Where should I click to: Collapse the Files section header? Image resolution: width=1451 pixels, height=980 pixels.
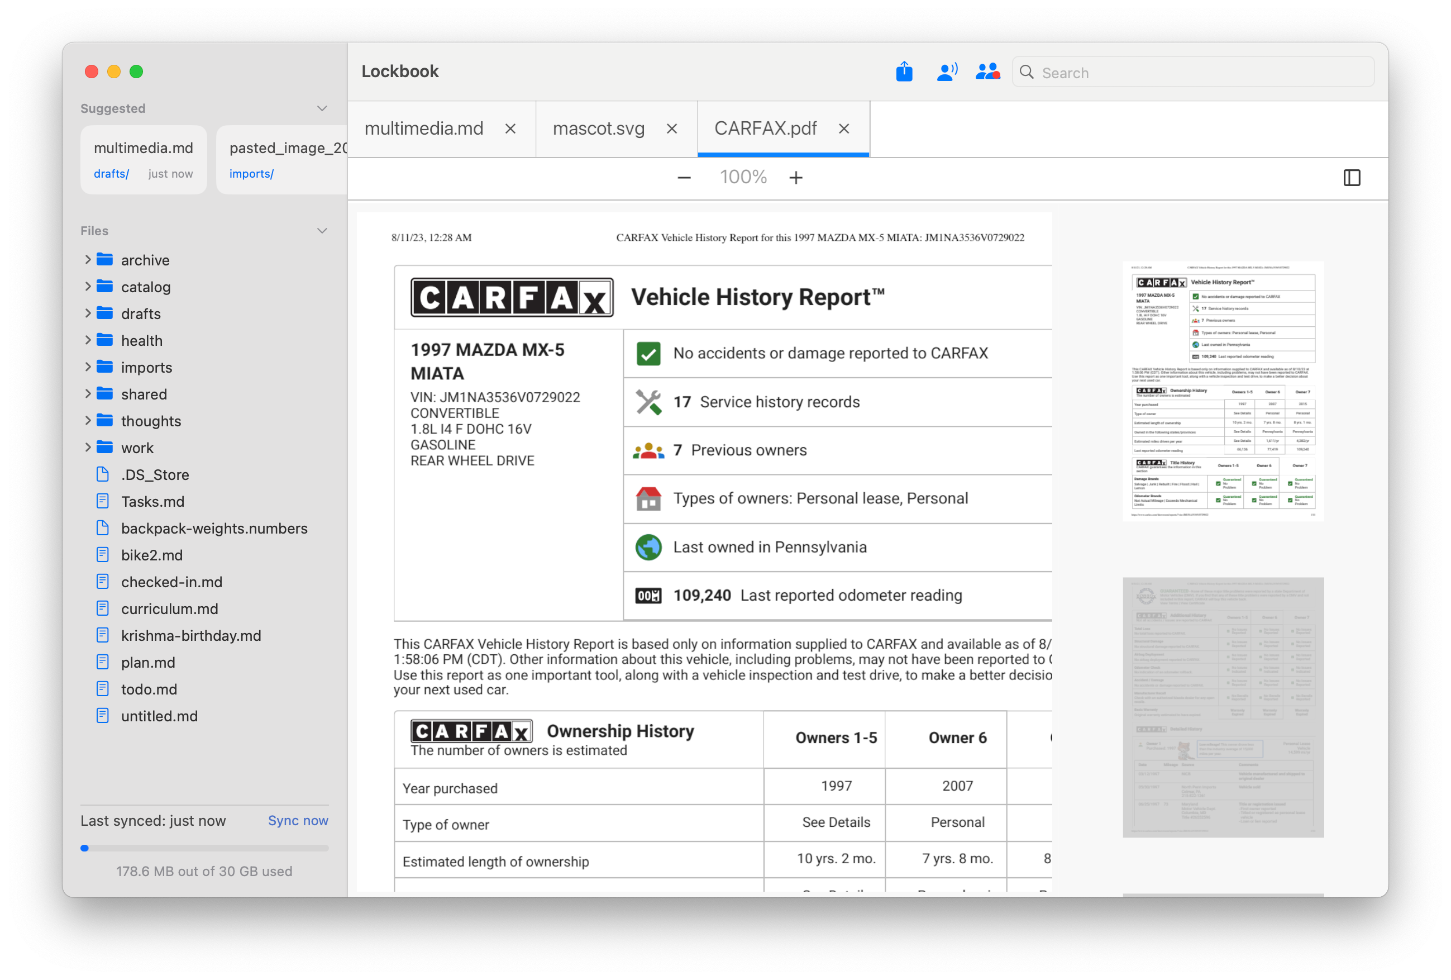coord(322,231)
